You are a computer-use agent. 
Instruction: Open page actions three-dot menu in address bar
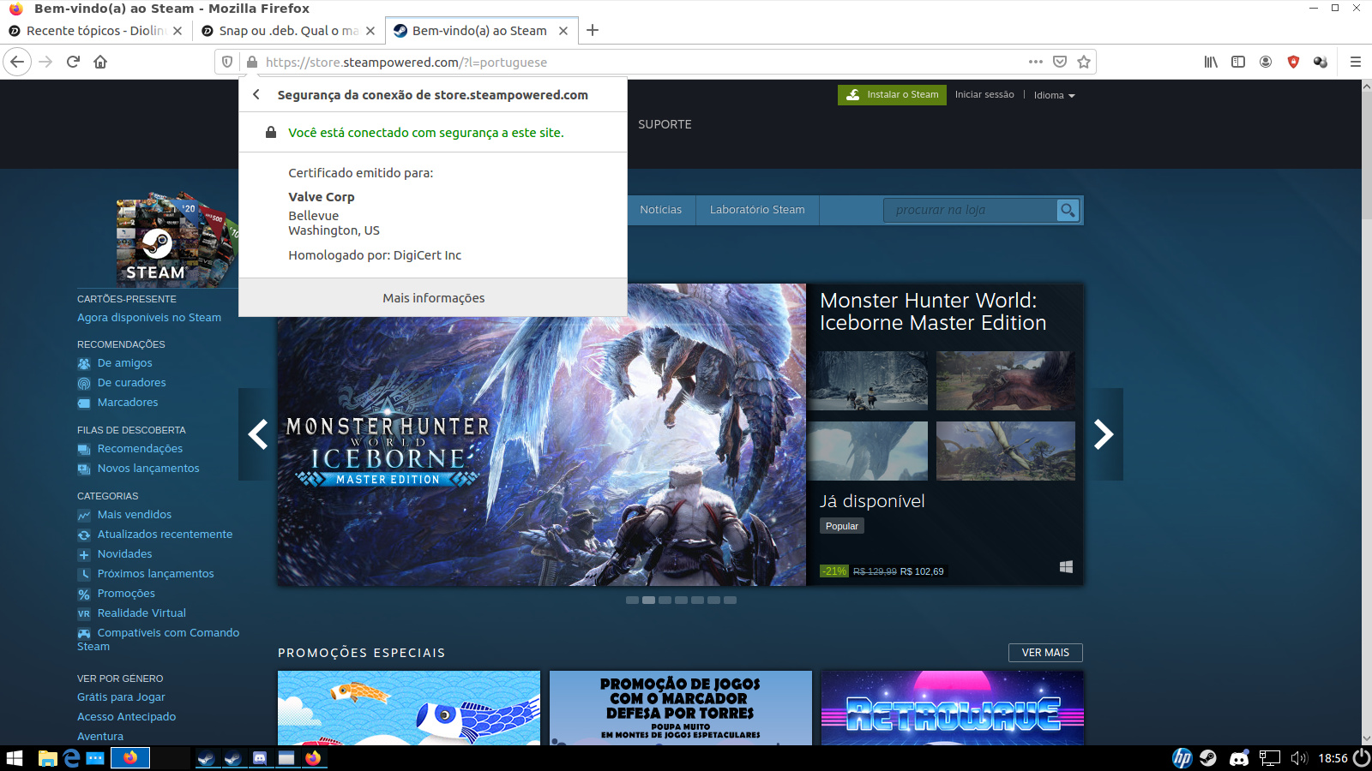pyautogui.click(x=1036, y=62)
